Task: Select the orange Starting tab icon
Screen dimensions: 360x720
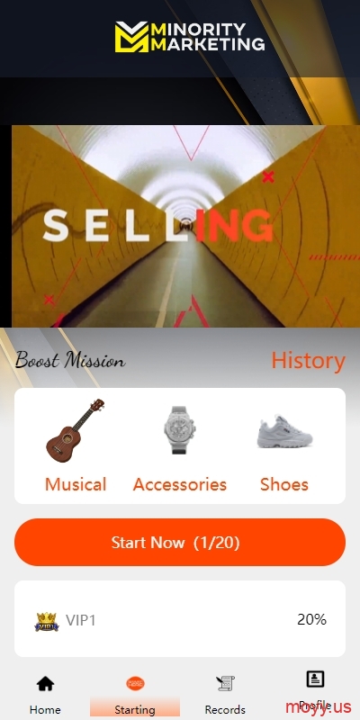Action: pyautogui.click(x=135, y=683)
